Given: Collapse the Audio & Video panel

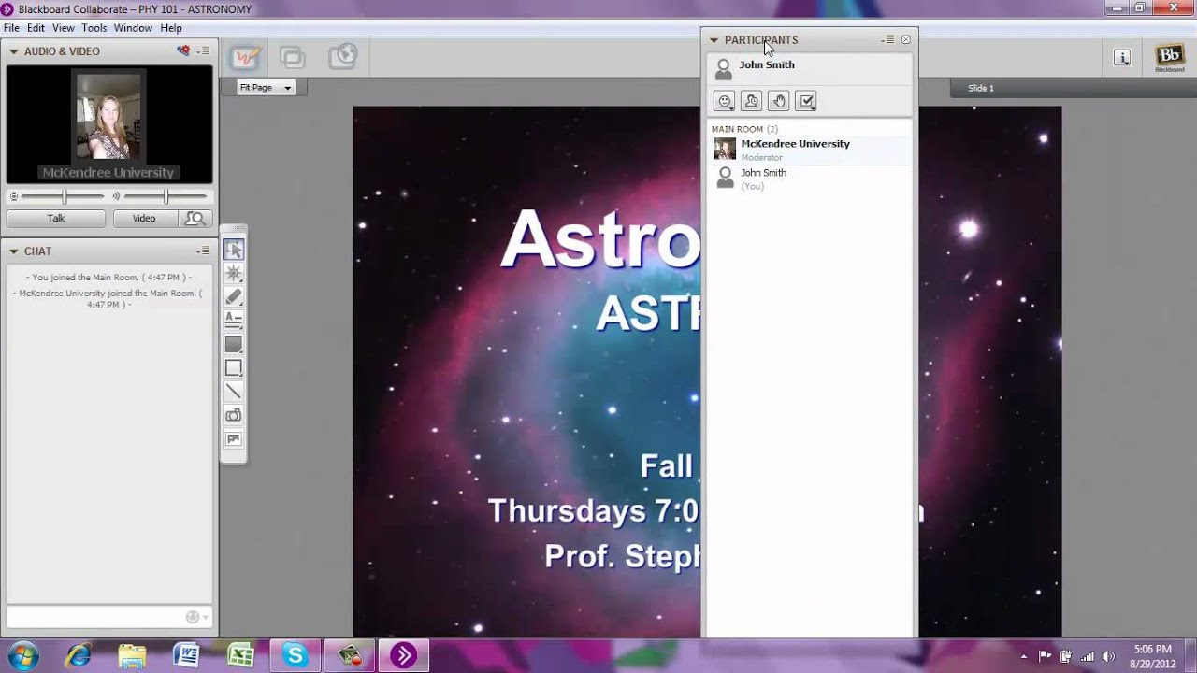Looking at the screenshot, I should [x=14, y=51].
